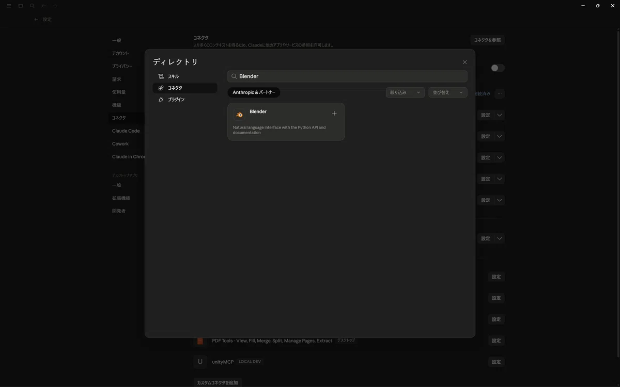Click the Blender card title text
The width and height of the screenshot is (620, 387).
[258, 111]
